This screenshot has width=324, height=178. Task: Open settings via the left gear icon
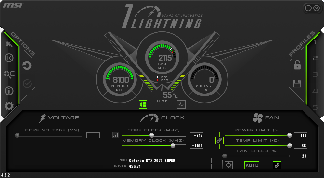point(9,106)
